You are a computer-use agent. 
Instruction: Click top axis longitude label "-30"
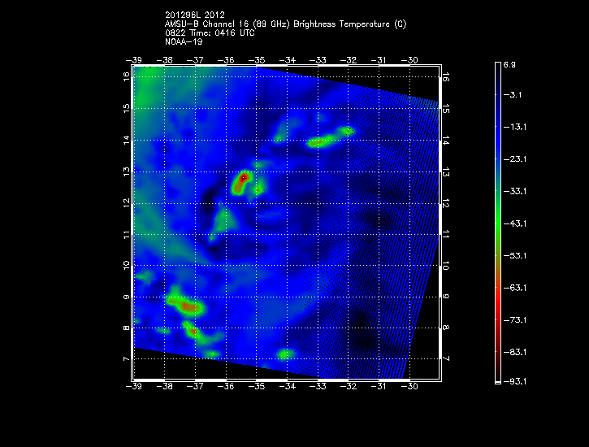click(x=409, y=60)
